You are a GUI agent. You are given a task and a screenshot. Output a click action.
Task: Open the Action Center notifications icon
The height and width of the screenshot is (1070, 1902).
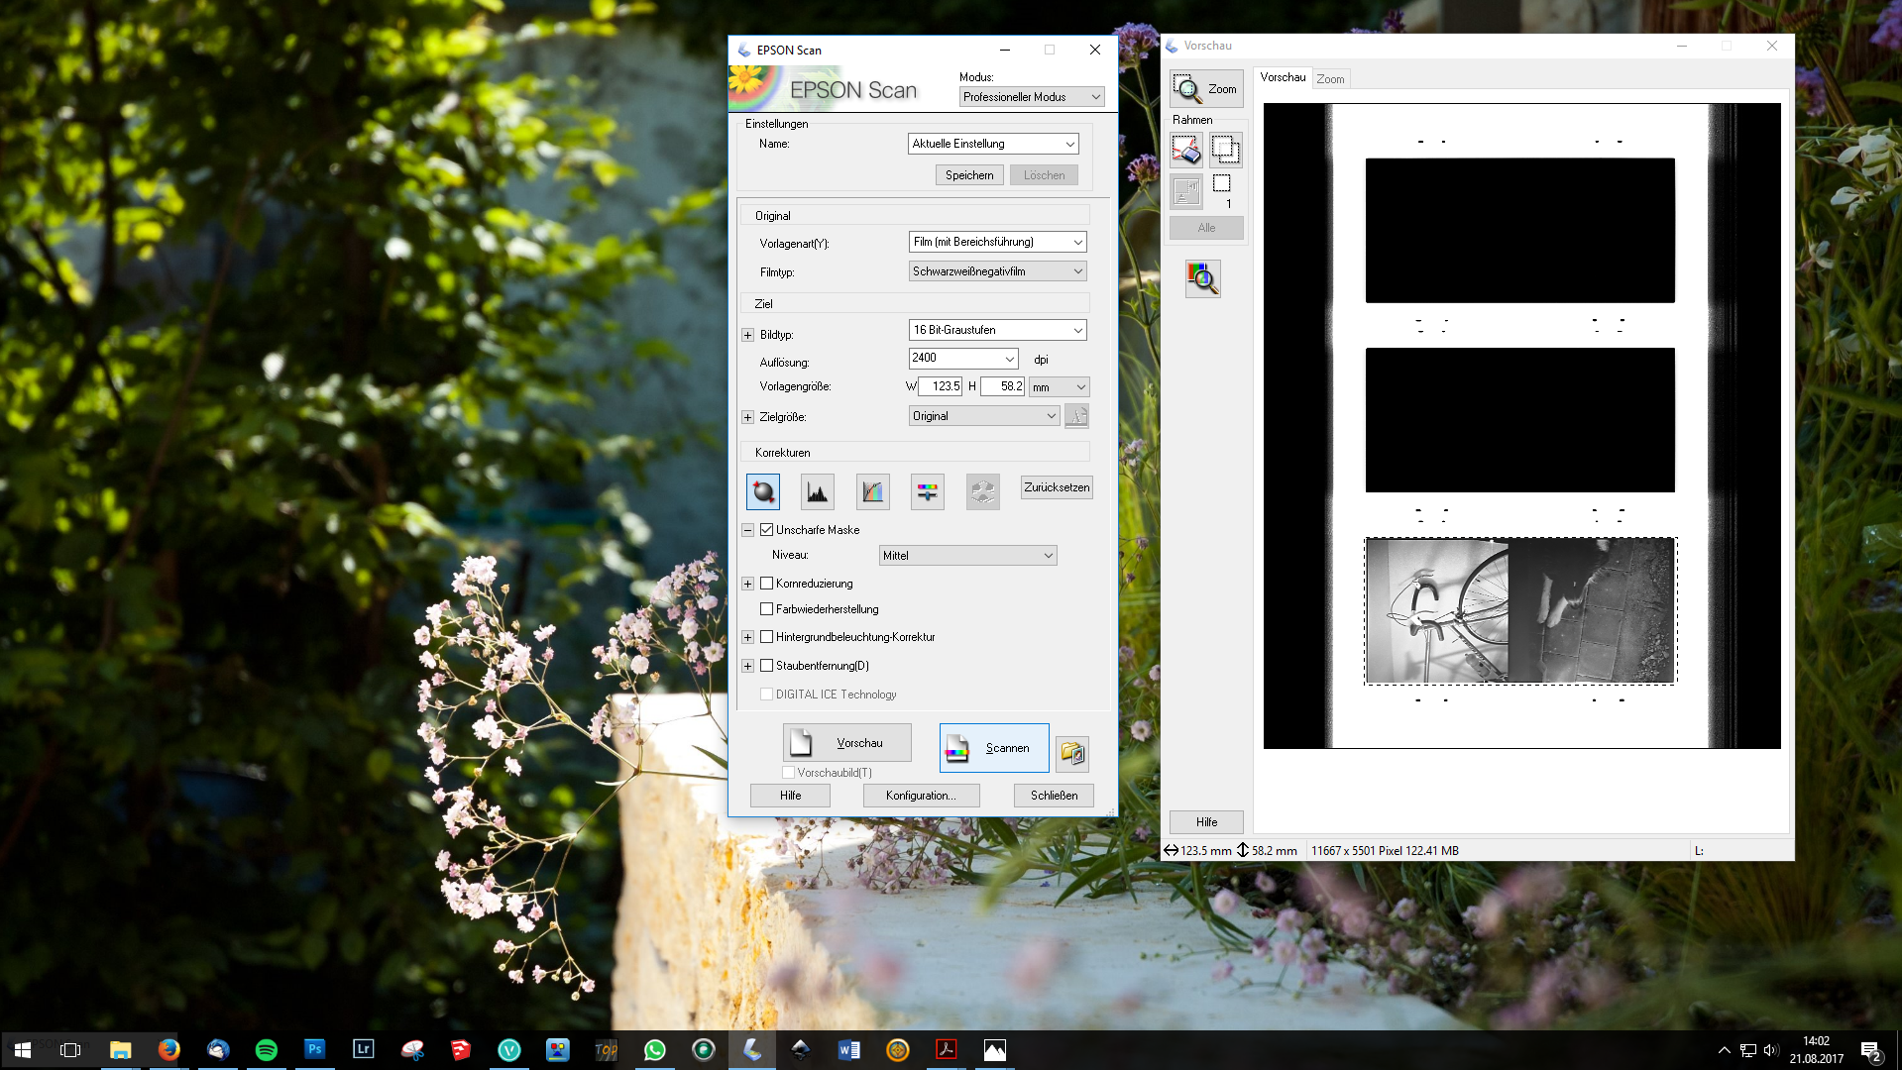coord(1870,1050)
